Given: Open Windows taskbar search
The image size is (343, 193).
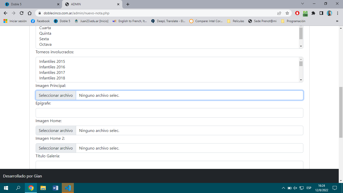Looking at the screenshot, I should click(18, 188).
